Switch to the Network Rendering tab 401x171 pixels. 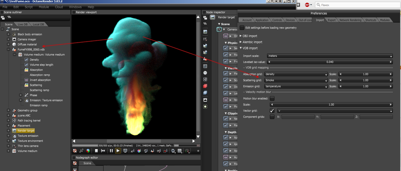(350, 20)
